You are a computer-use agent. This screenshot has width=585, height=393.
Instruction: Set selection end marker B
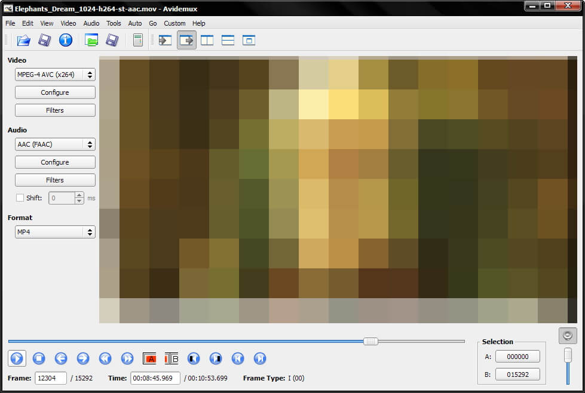point(172,358)
